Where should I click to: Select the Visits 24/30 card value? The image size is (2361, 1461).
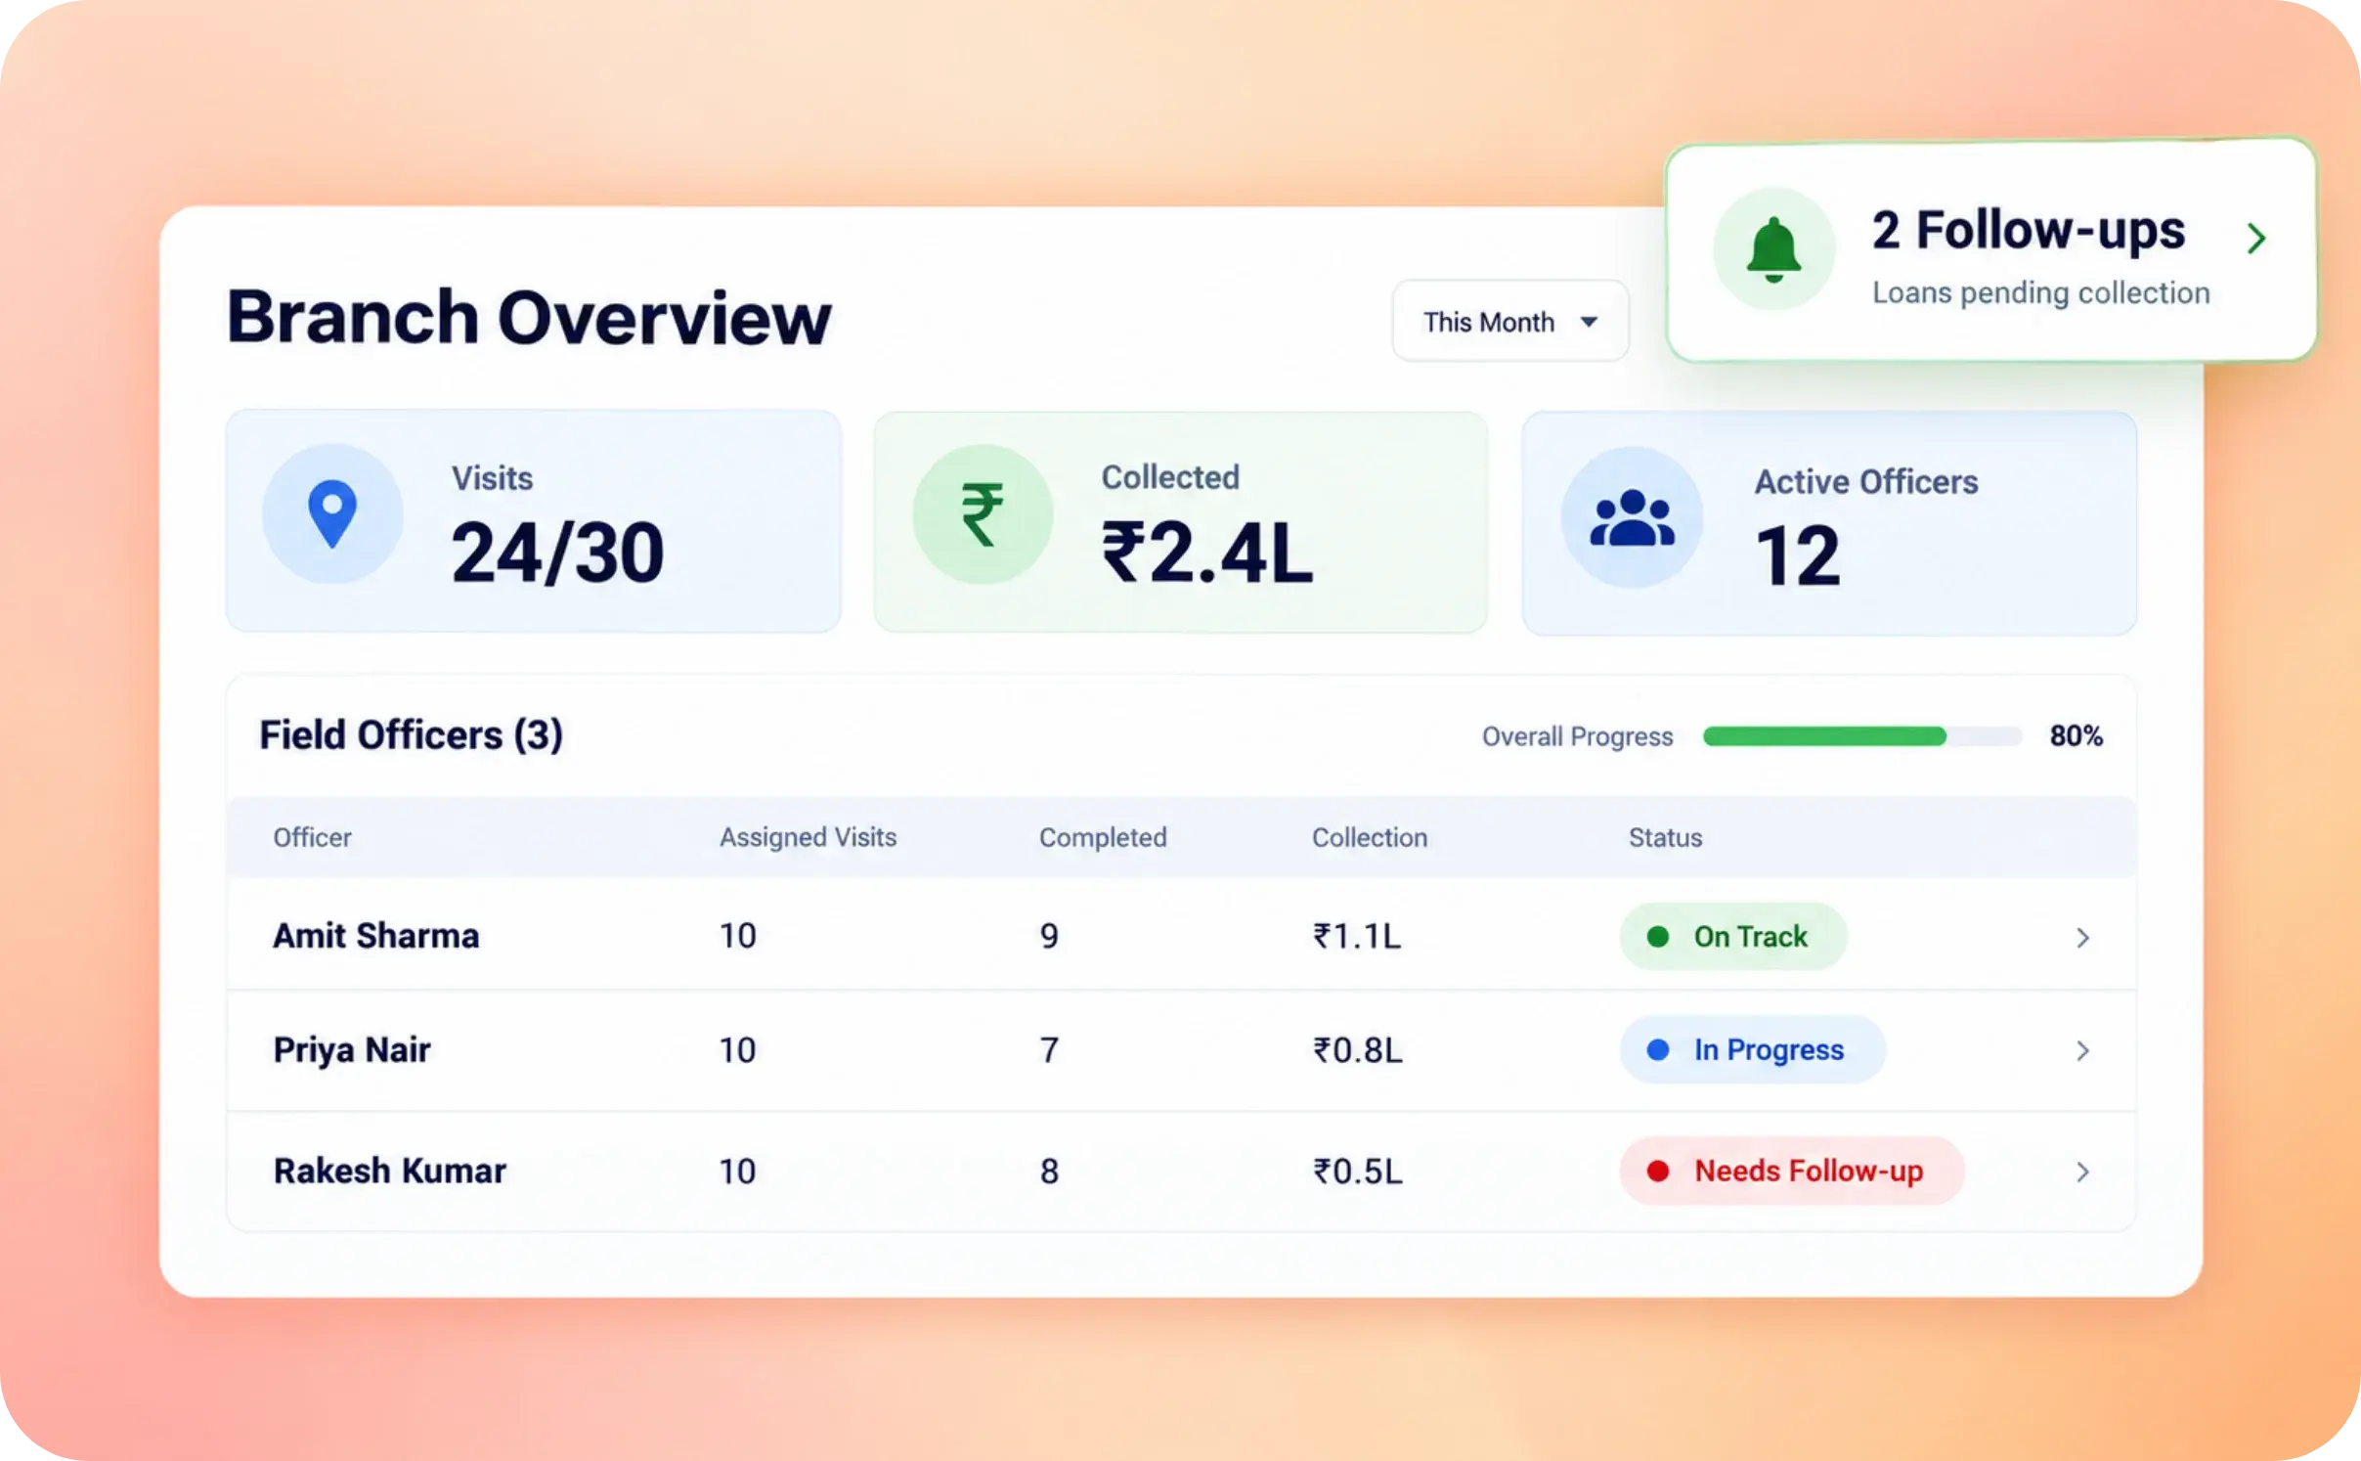pyautogui.click(x=557, y=553)
